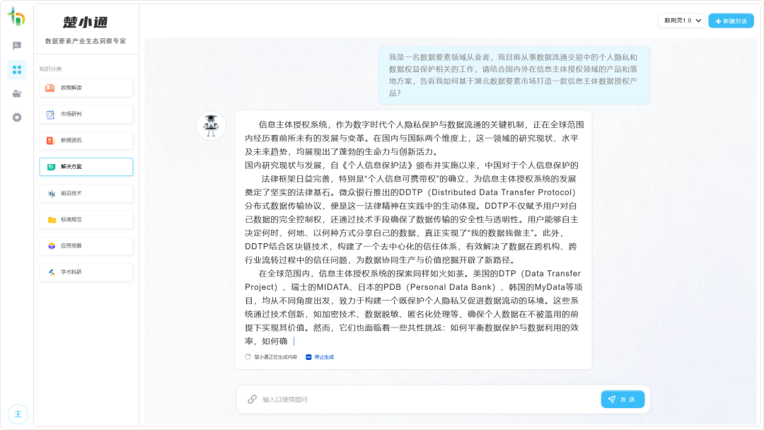Focus the 输入以继续提问 text input

[424, 400]
